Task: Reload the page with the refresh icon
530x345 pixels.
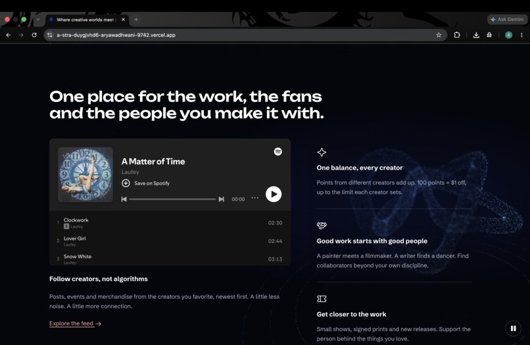Action: (x=34, y=35)
